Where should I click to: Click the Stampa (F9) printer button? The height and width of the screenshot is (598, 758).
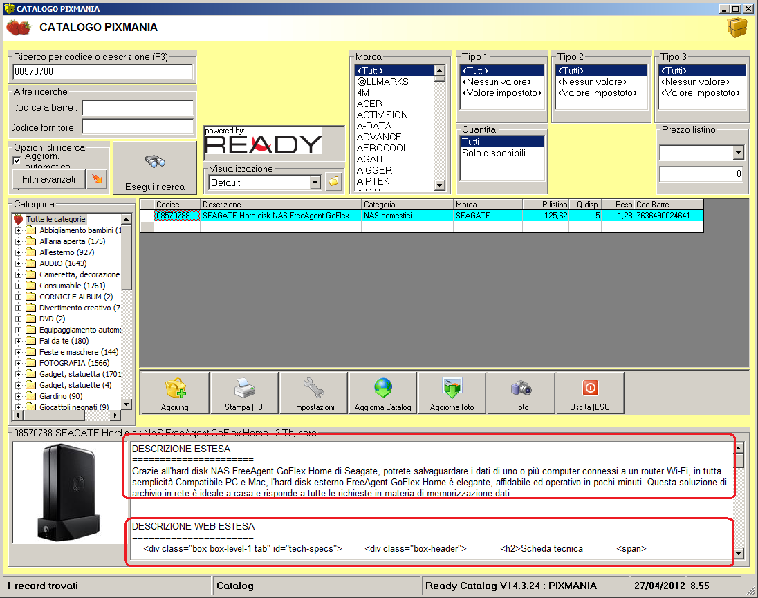pos(245,393)
